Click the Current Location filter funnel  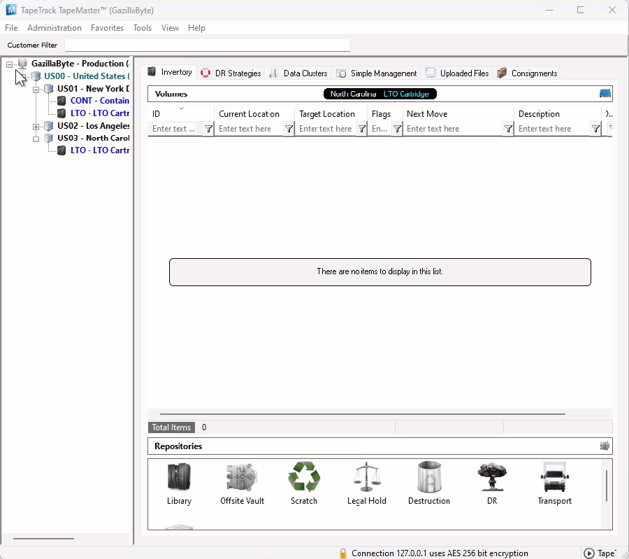(289, 129)
